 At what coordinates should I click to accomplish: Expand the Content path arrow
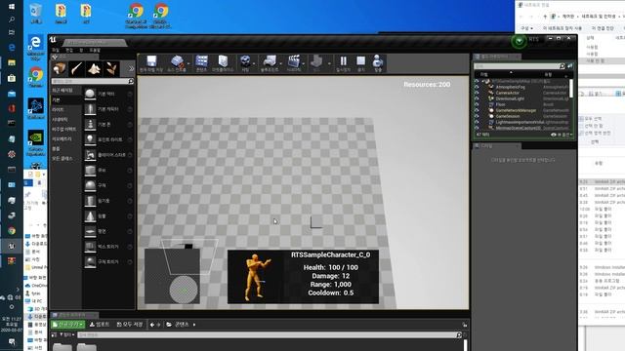[194, 325]
